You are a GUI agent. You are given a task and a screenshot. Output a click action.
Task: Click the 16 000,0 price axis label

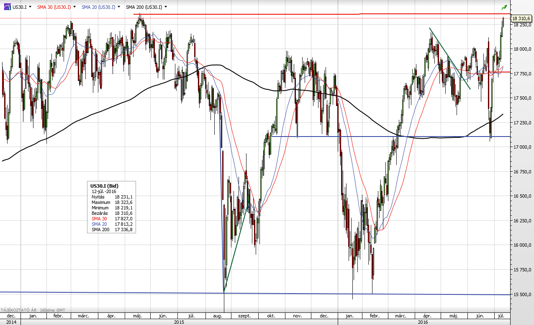pyautogui.click(x=522, y=245)
